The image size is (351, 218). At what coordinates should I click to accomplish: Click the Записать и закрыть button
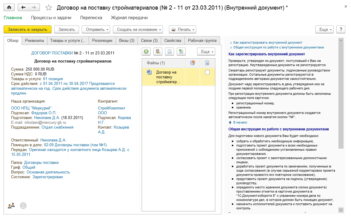click(27, 29)
